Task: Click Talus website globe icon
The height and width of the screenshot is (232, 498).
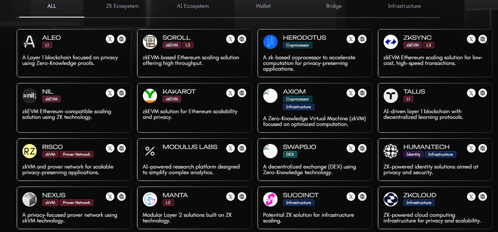Action: [482, 93]
